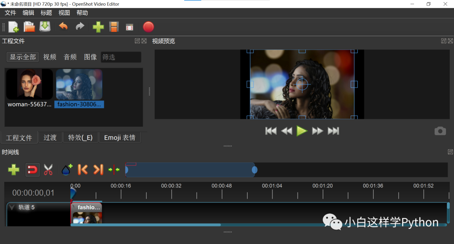Click the zoom slider right handle
454x244 pixels.
pos(254,170)
